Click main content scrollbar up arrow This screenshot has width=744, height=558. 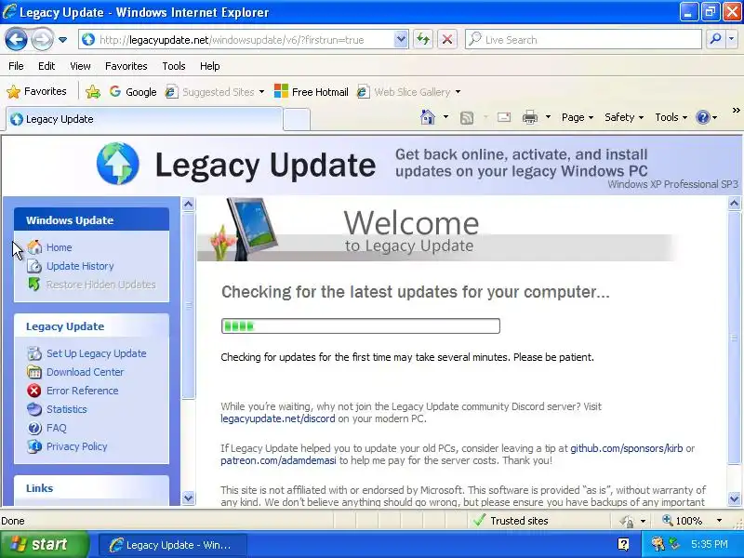(734, 204)
